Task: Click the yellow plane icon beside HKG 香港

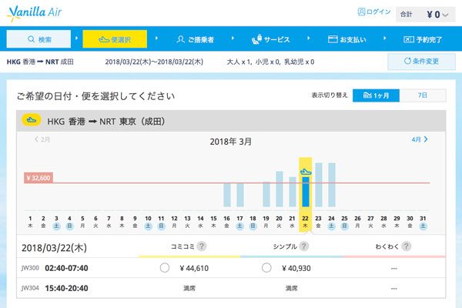Action: coord(32,120)
